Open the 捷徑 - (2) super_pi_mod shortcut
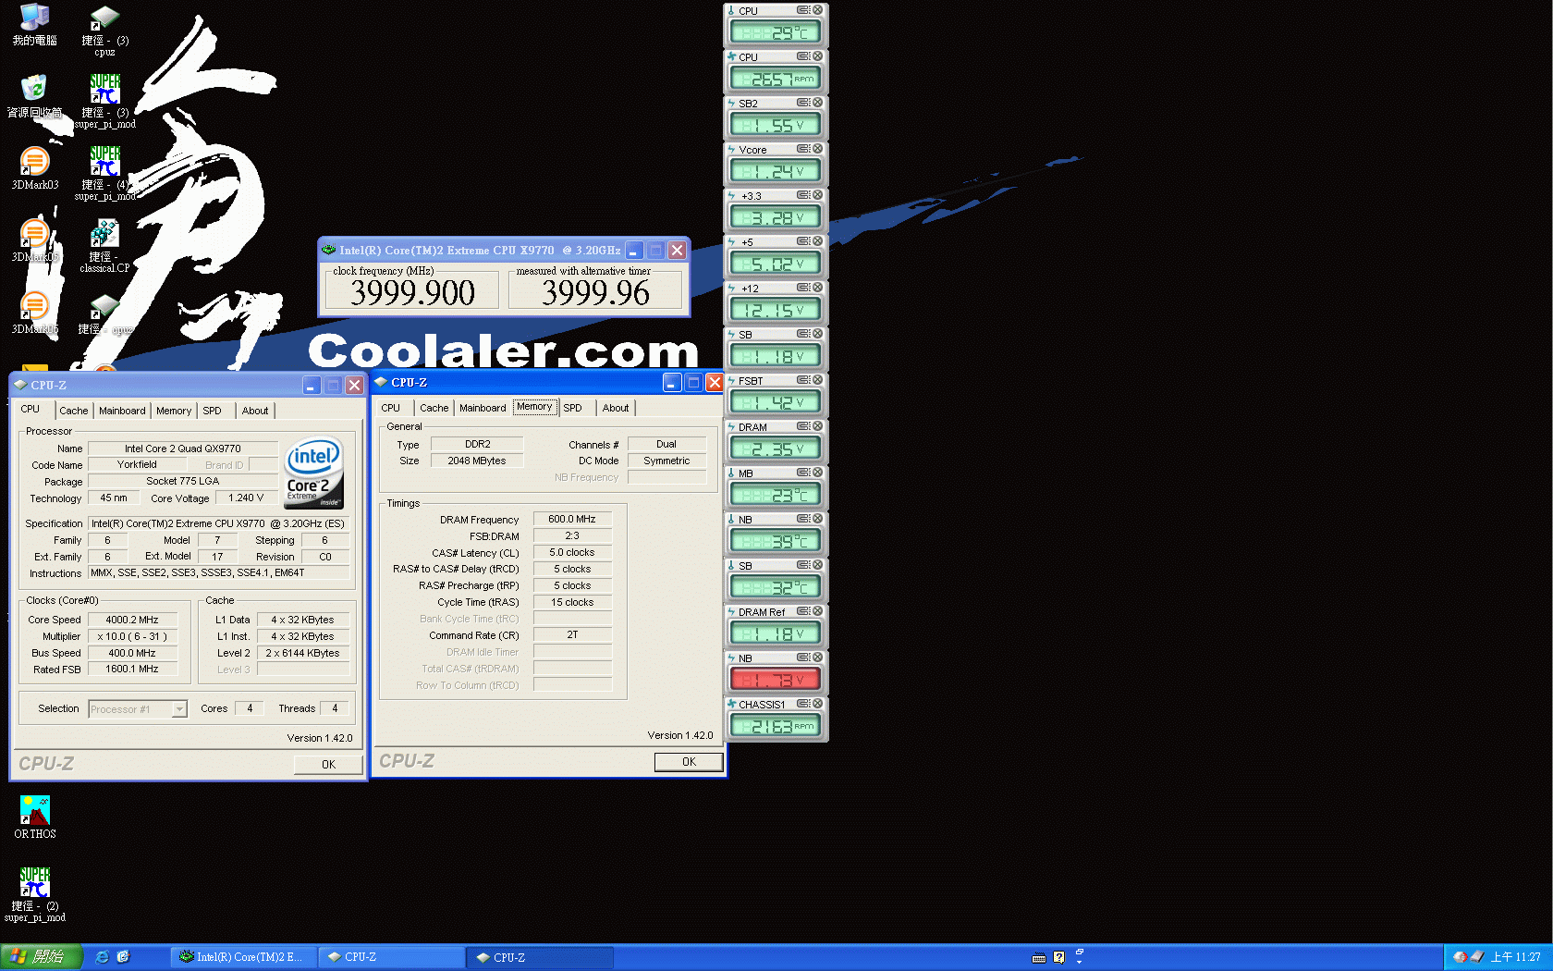 click(x=34, y=895)
